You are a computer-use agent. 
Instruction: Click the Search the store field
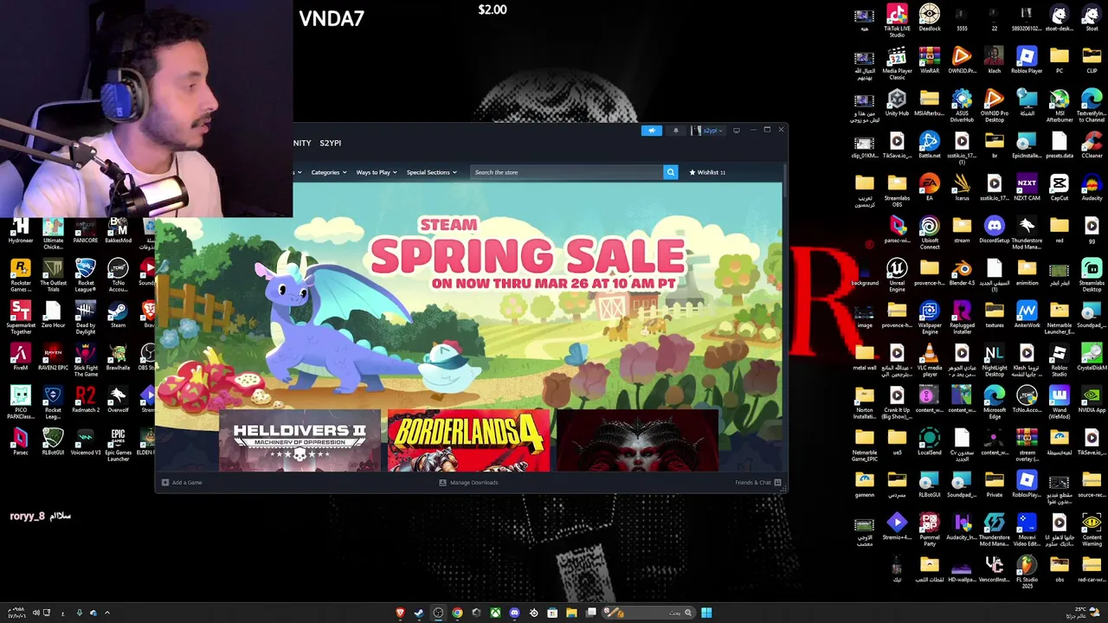tap(568, 172)
